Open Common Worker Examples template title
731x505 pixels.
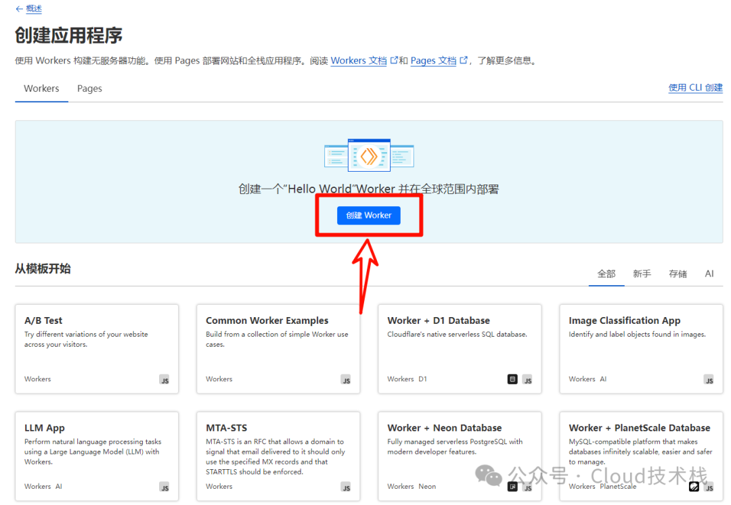(x=267, y=320)
